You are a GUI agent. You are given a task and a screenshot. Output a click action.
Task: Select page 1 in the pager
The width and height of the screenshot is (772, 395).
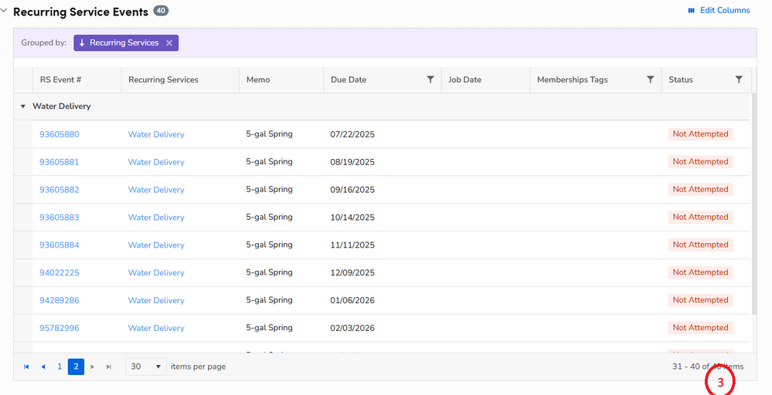tap(60, 366)
